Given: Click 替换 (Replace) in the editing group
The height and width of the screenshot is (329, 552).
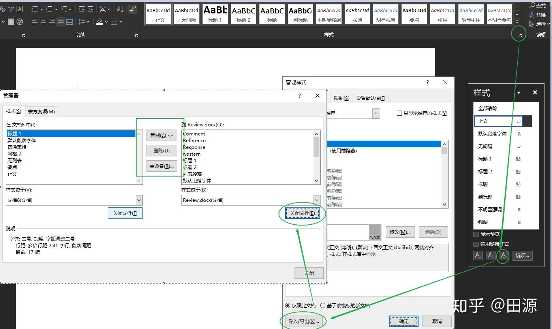Looking at the screenshot, I should click(537, 15).
